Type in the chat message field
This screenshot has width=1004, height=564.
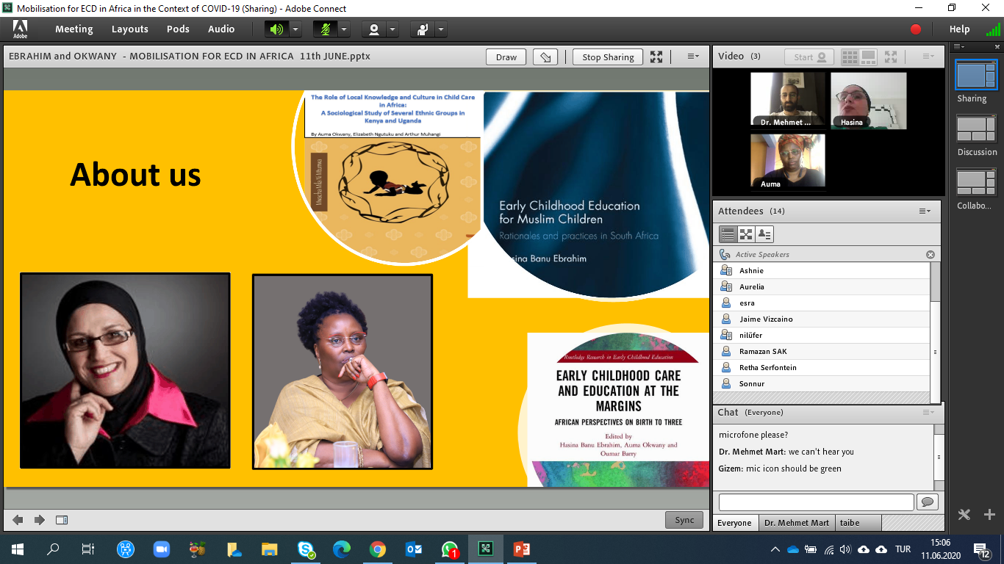point(816,502)
